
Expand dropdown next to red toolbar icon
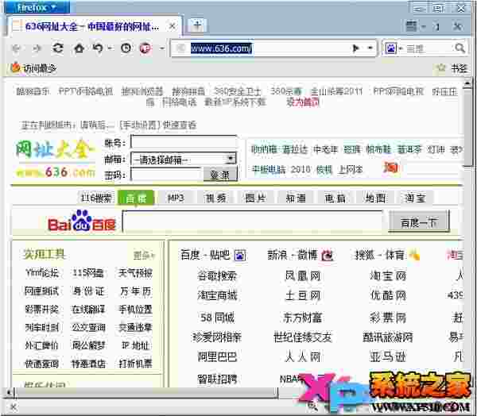pyautogui.click(x=162, y=48)
